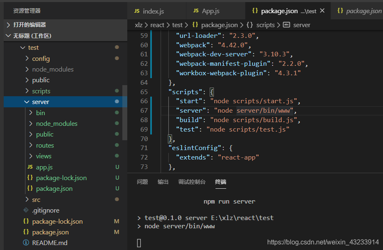Select the active package.json ...\test tab
383x250 pixels.
pos(288,11)
